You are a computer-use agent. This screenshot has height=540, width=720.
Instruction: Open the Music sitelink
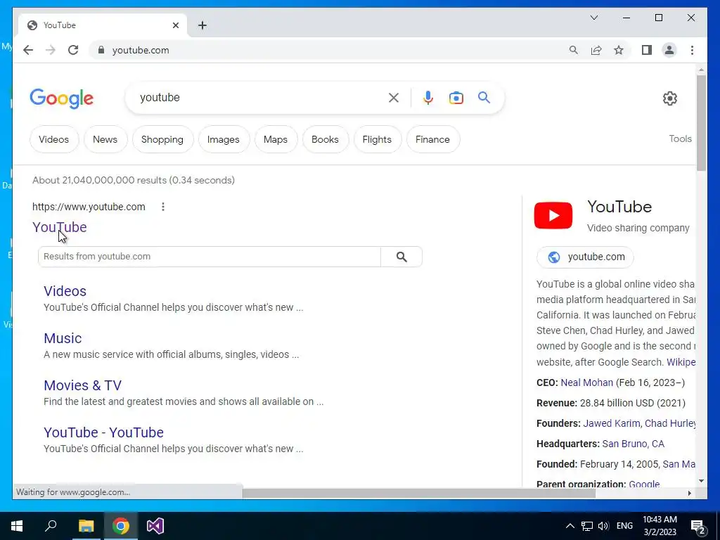[63, 338]
